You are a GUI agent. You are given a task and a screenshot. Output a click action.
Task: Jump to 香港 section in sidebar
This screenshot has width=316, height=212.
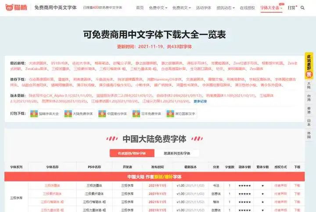(x=309, y=110)
